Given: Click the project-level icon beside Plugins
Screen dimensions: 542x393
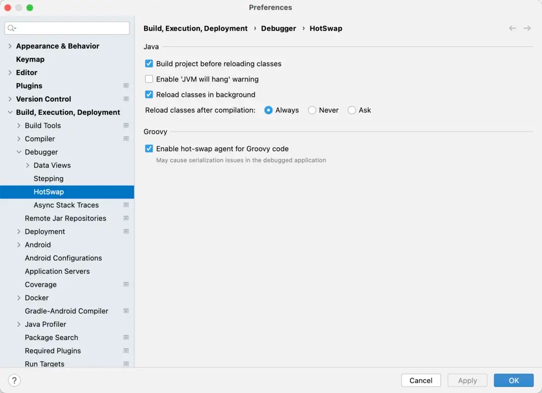Looking at the screenshot, I should [x=126, y=86].
